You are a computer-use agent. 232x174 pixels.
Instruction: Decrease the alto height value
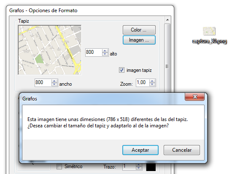(x=105, y=54)
